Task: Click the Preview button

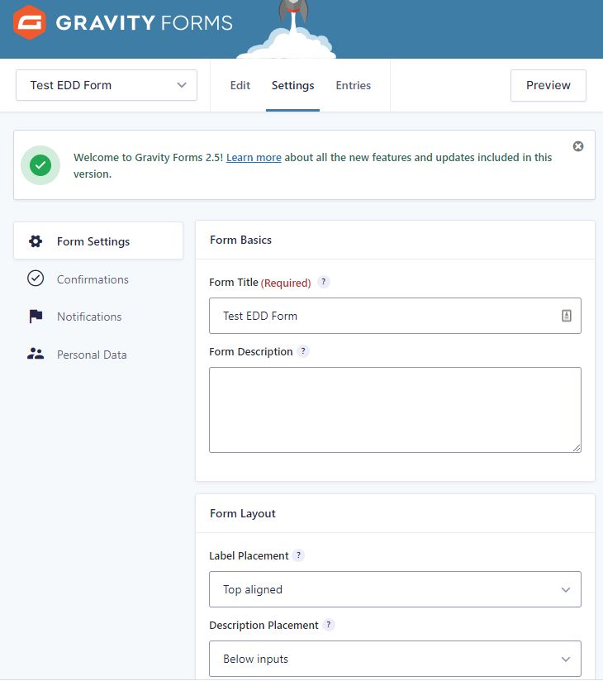Action: pos(548,85)
